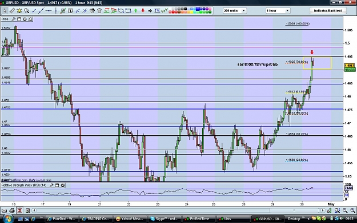Switch to TRADING Ce... taskbar window
The width and height of the screenshot is (357, 223).
pyautogui.click(x=96, y=218)
